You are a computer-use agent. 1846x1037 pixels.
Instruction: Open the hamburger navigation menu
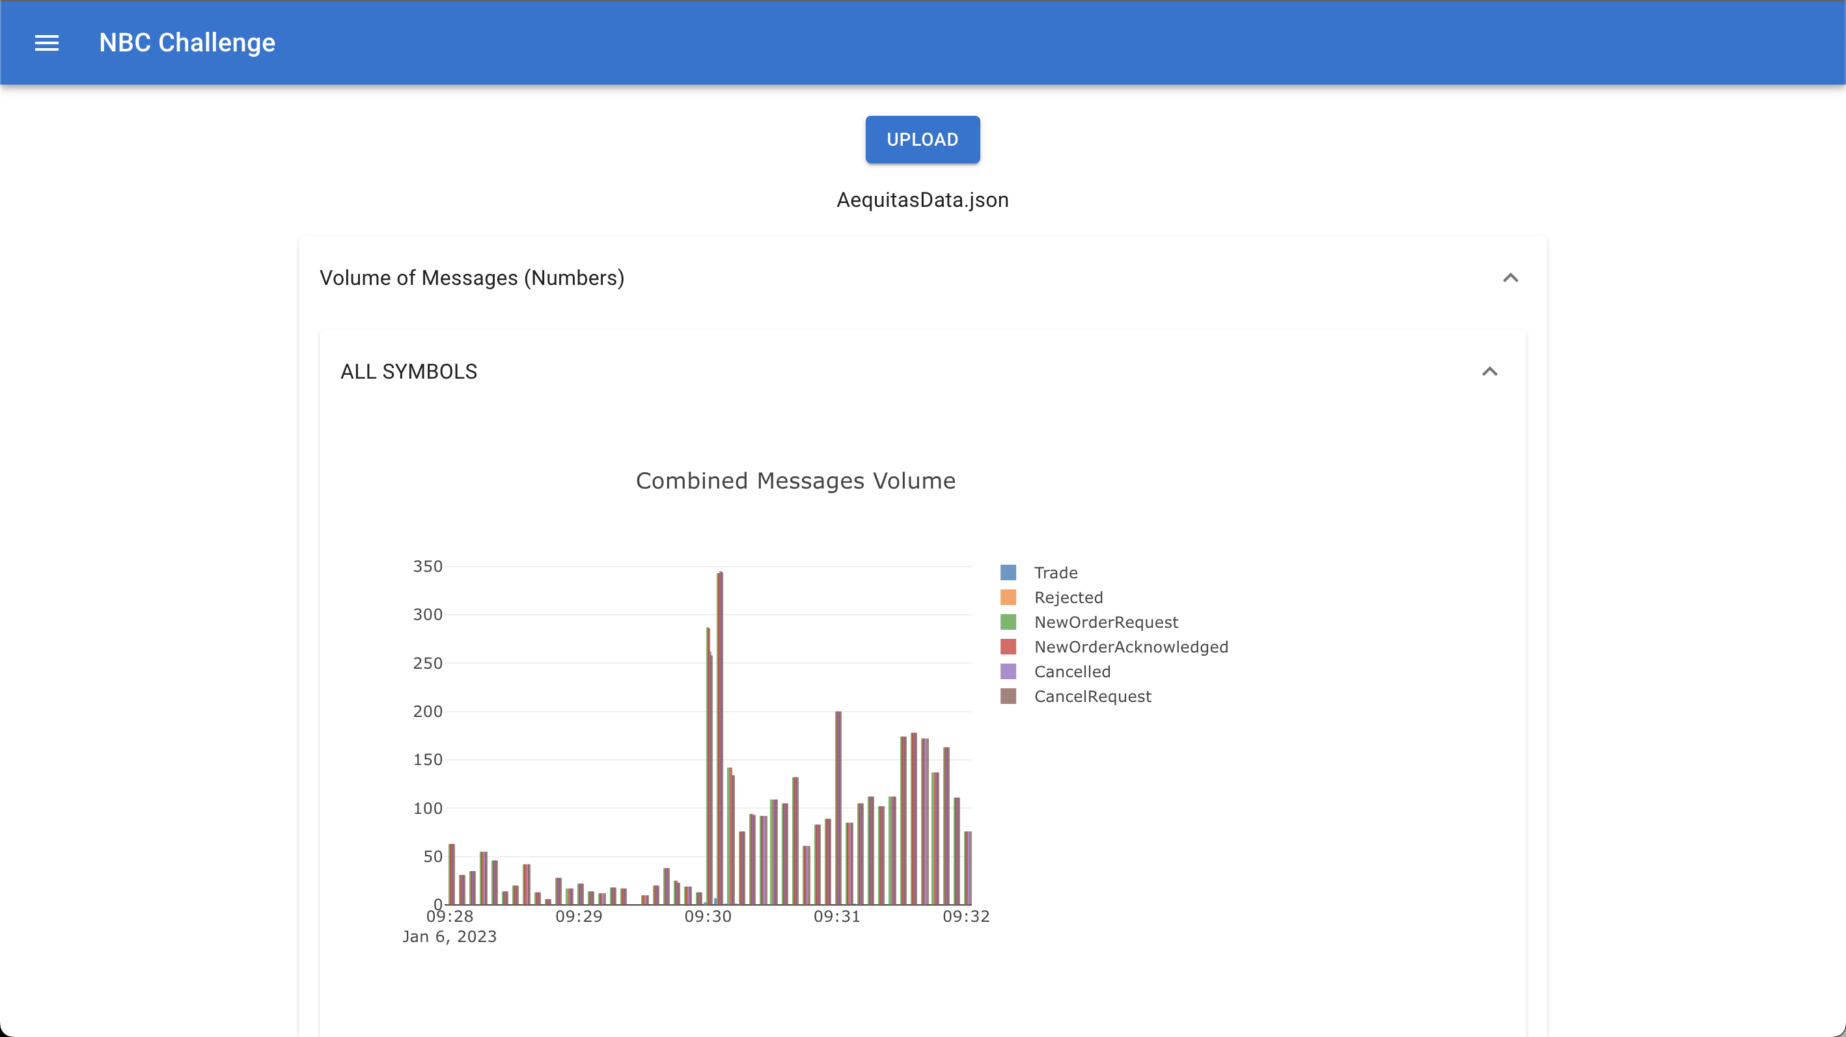pos(48,43)
